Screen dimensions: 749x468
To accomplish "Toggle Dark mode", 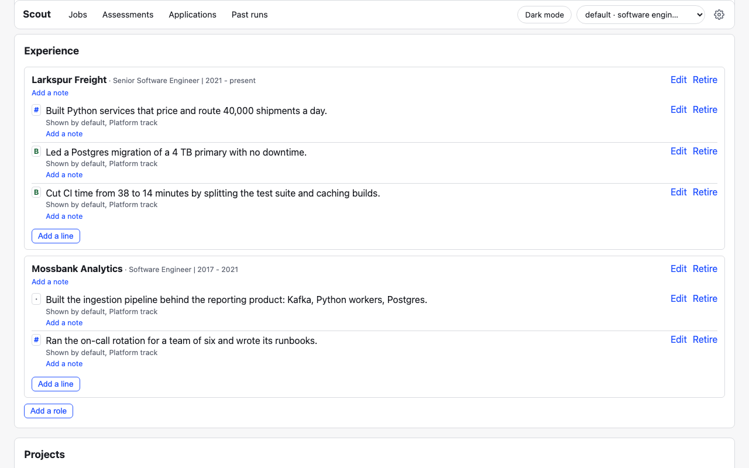I will click(x=544, y=15).
